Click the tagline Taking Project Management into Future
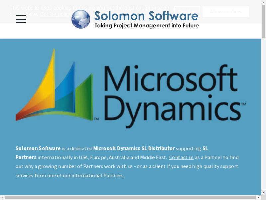 [x=147, y=26]
